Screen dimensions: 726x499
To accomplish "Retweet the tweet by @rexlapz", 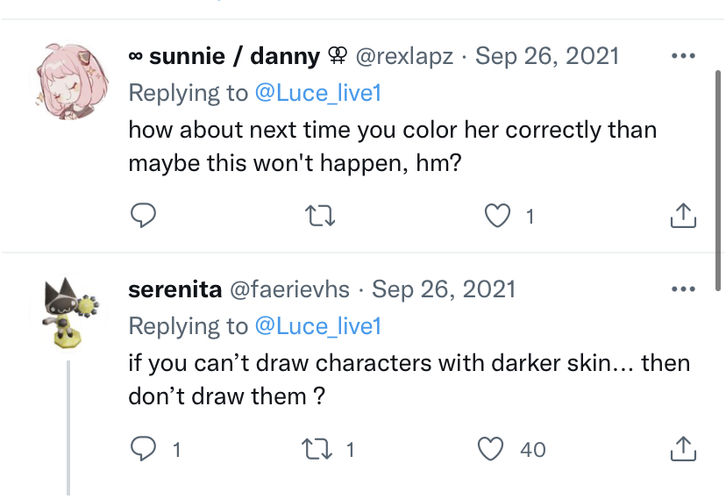I will tap(325, 215).
